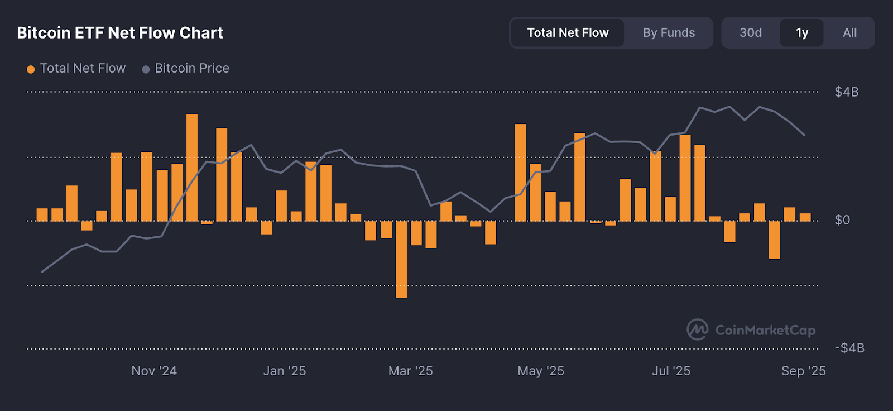This screenshot has height=411, width=893.
Task: Toggle the Total Net Flow legend label
Action: [x=83, y=68]
